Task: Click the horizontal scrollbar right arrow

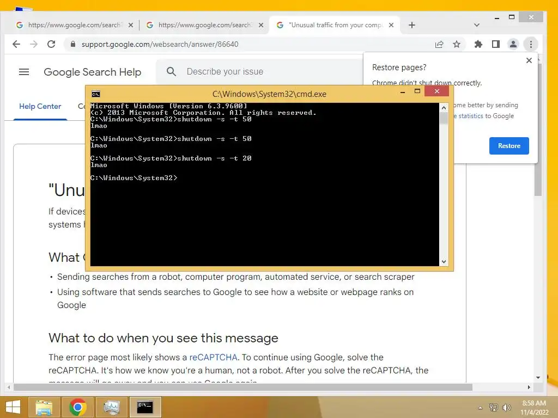Action: click(529, 387)
